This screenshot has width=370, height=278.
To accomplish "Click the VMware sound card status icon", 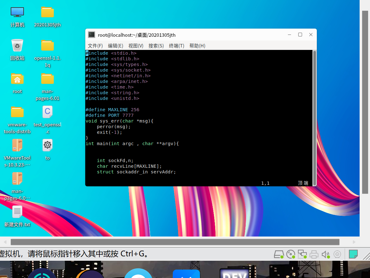I will click(326, 254).
